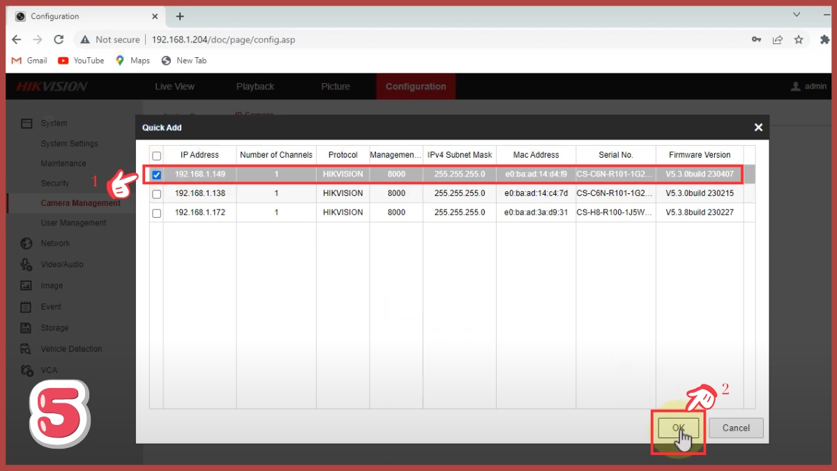This screenshot has height=471, width=837.
Task: Click MAC address e0:ba:ad:14:c4:7d
Action: [x=536, y=193]
